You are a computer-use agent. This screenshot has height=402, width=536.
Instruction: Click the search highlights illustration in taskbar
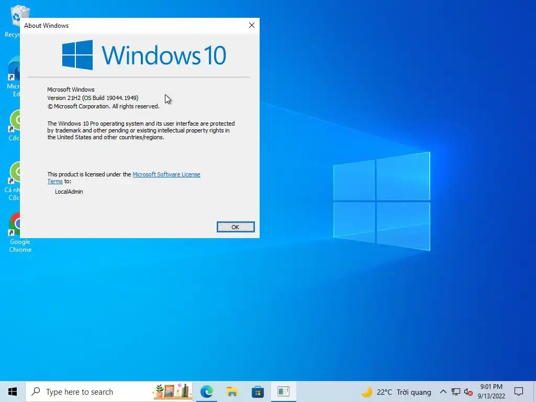coord(172,392)
